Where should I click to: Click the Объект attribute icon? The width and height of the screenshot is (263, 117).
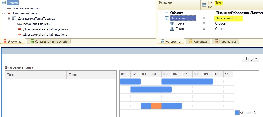(166, 13)
